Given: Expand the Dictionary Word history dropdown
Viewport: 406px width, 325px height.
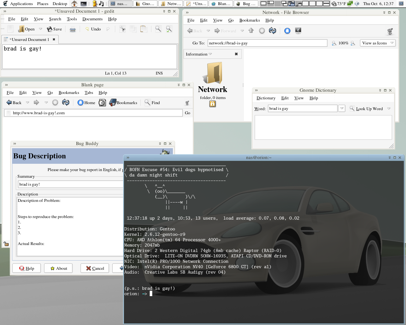Looking at the screenshot, I should (x=342, y=109).
